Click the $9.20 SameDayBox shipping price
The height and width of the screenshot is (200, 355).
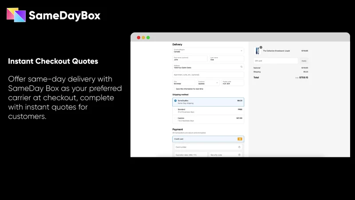tap(240, 101)
